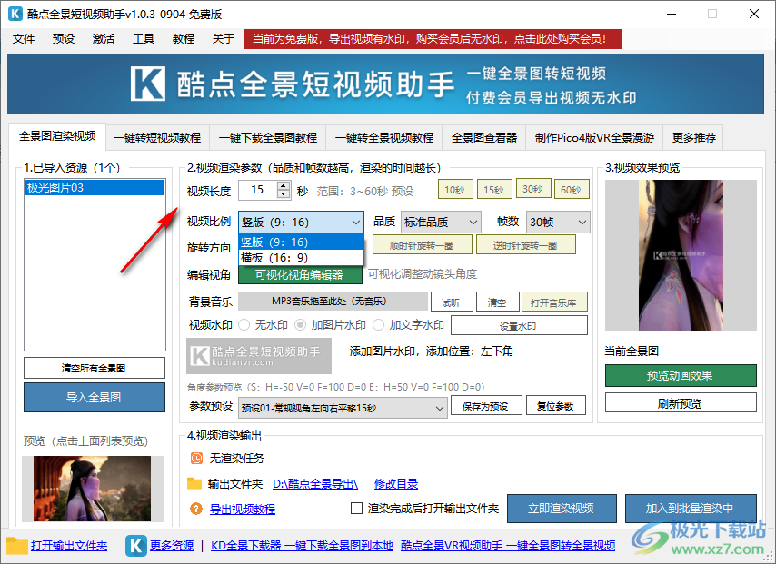The width and height of the screenshot is (776, 564).
Task: Click the 10秒 preset duration icon
Action: [455, 189]
